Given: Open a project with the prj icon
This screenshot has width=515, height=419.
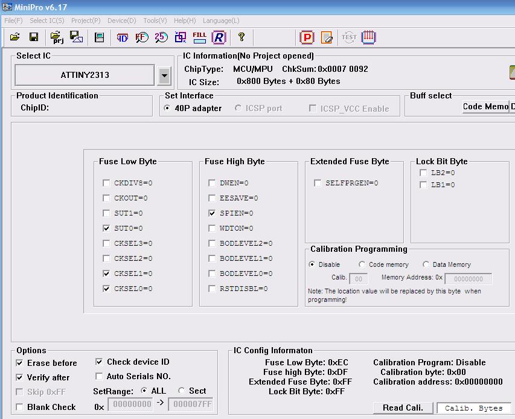Looking at the screenshot, I should (57, 37).
